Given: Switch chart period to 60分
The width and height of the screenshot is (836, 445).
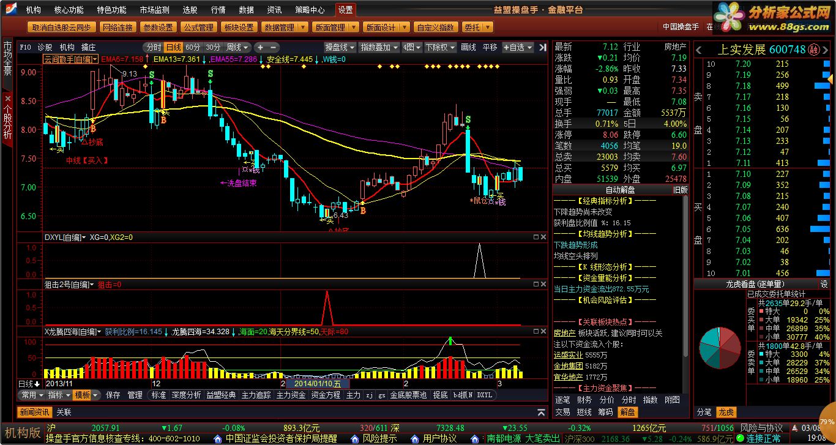Looking at the screenshot, I should tap(193, 47).
